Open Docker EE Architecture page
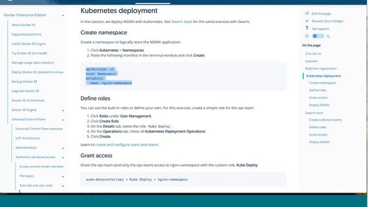 (x=28, y=100)
